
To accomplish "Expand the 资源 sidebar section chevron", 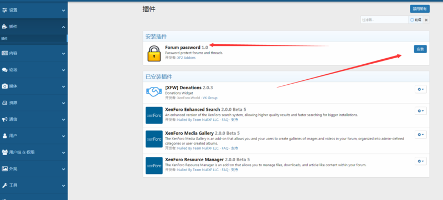I will pyautogui.click(x=63, y=103).
